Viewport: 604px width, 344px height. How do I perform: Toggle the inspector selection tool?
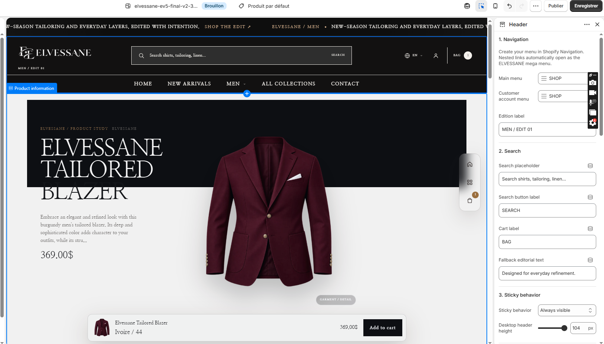pos(481,6)
